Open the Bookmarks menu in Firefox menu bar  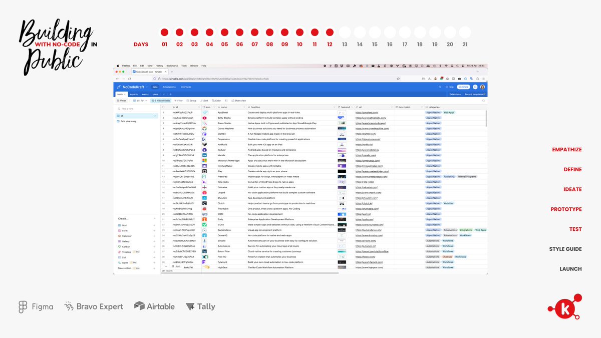coord(172,66)
